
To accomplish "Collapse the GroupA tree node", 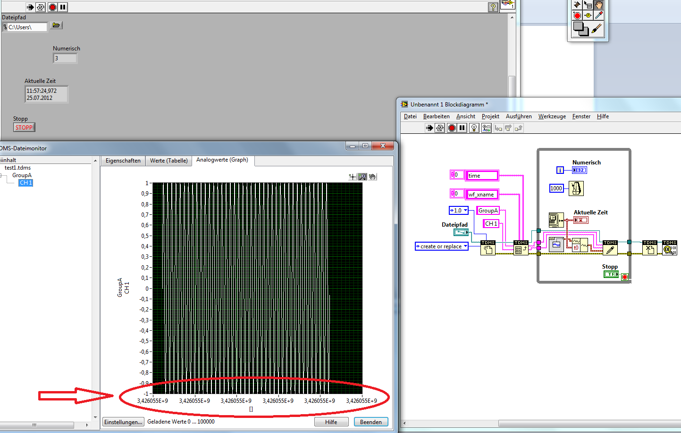I will pyautogui.click(x=1, y=175).
